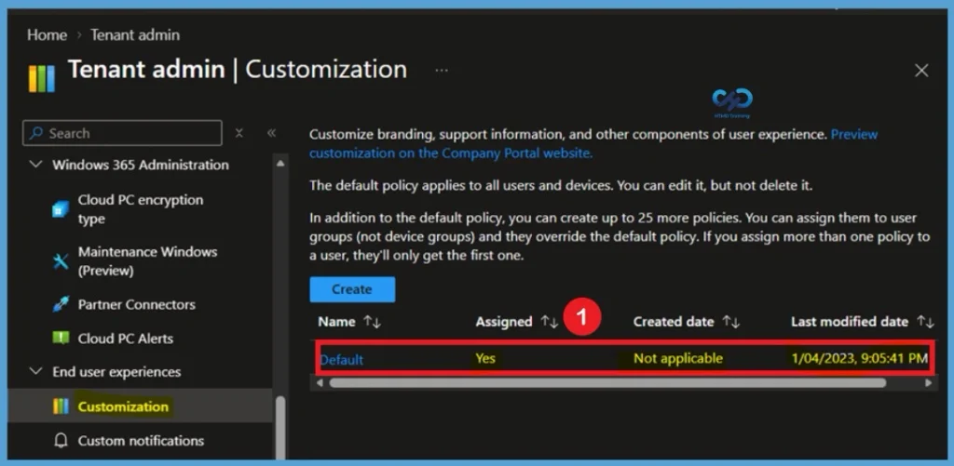The width and height of the screenshot is (954, 466).
Task: Open Cloud PC encryption type page
Action: [141, 209]
